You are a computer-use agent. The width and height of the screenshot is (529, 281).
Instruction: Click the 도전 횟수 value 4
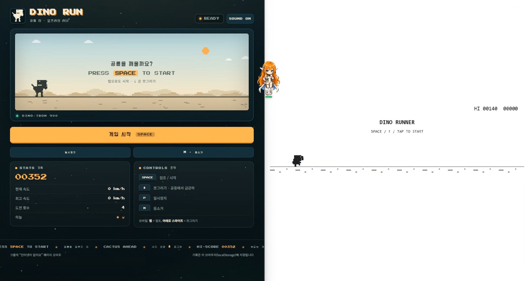pos(123,207)
